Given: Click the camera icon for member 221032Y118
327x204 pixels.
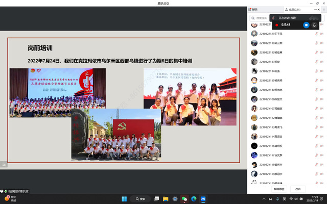Looking at the screenshot, I should click(321, 165).
